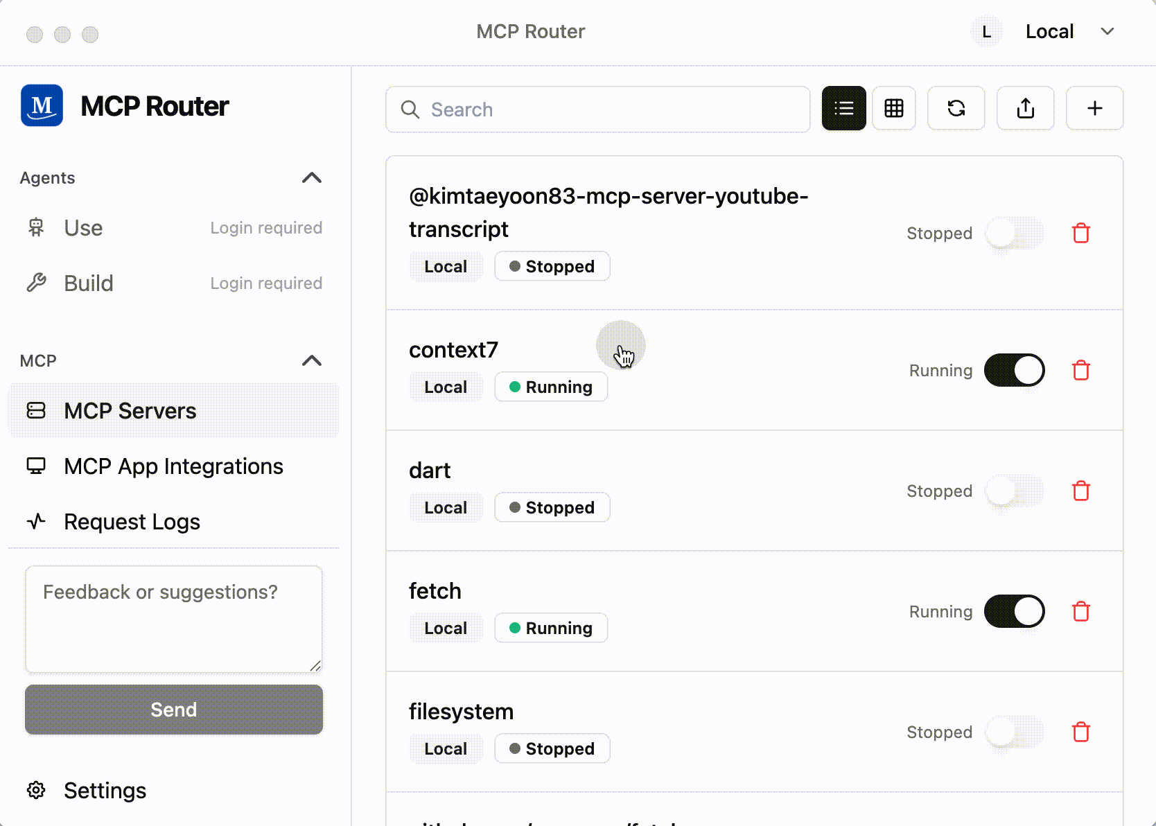Switch to list view layout
This screenshot has width=1156, height=826.
click(843, 109)
